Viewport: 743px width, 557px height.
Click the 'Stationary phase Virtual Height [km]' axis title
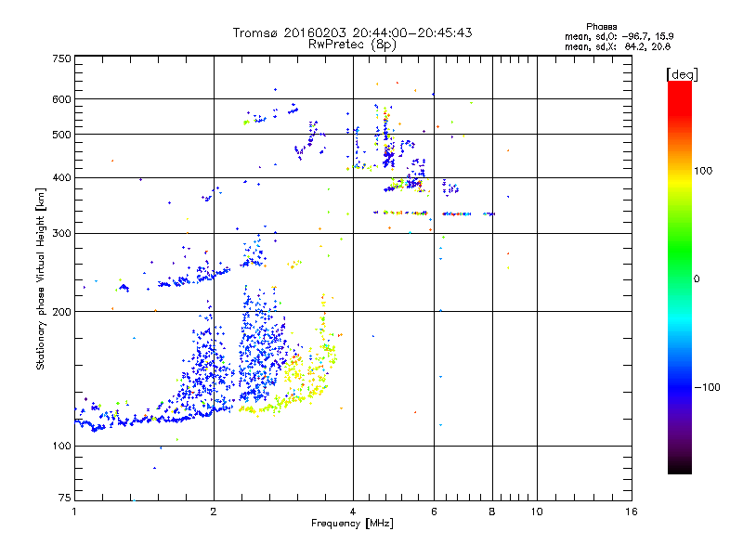[x=41, y=279]
